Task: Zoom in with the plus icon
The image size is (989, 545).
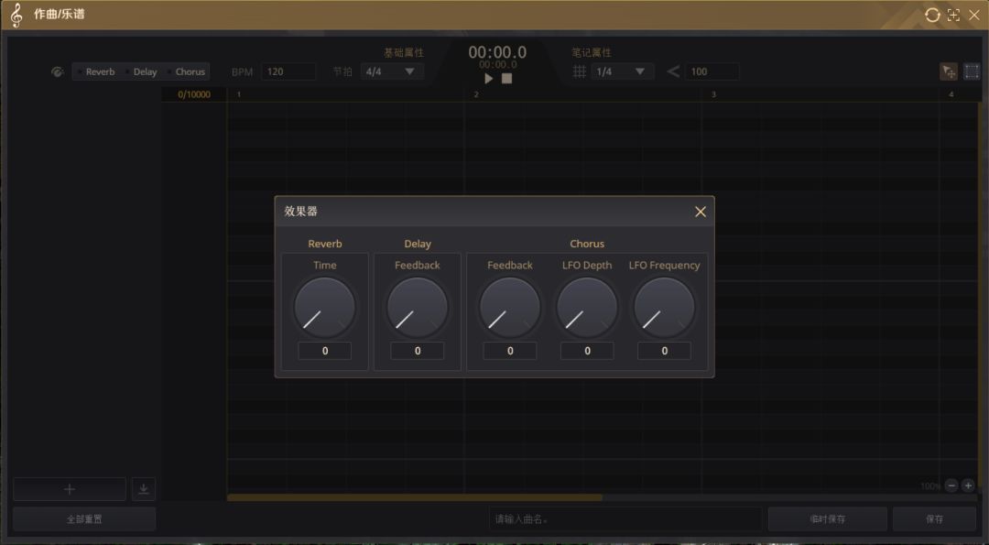Action: click(969, 485)
